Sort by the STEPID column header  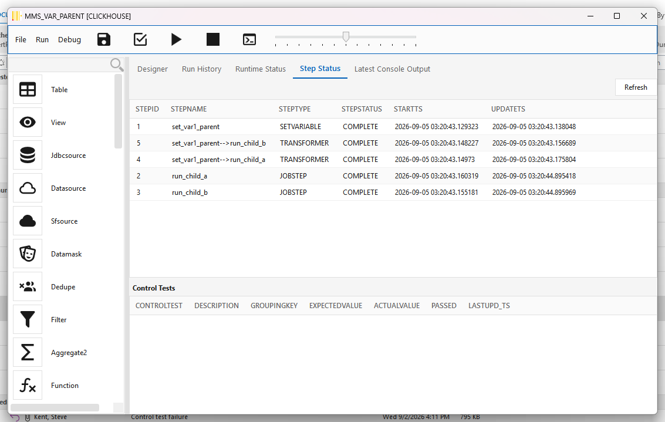pos(147,109)
